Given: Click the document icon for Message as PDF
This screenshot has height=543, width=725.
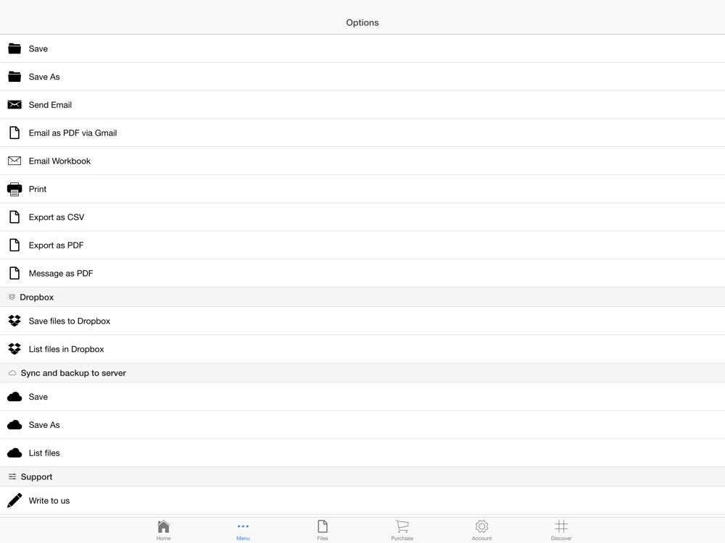Looking at the screenshot, I should 14,274.
